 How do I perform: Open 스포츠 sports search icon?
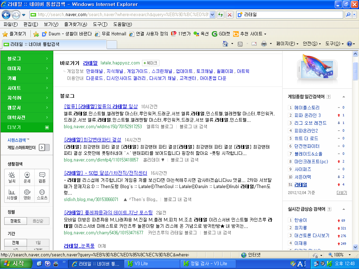(42, 194)
